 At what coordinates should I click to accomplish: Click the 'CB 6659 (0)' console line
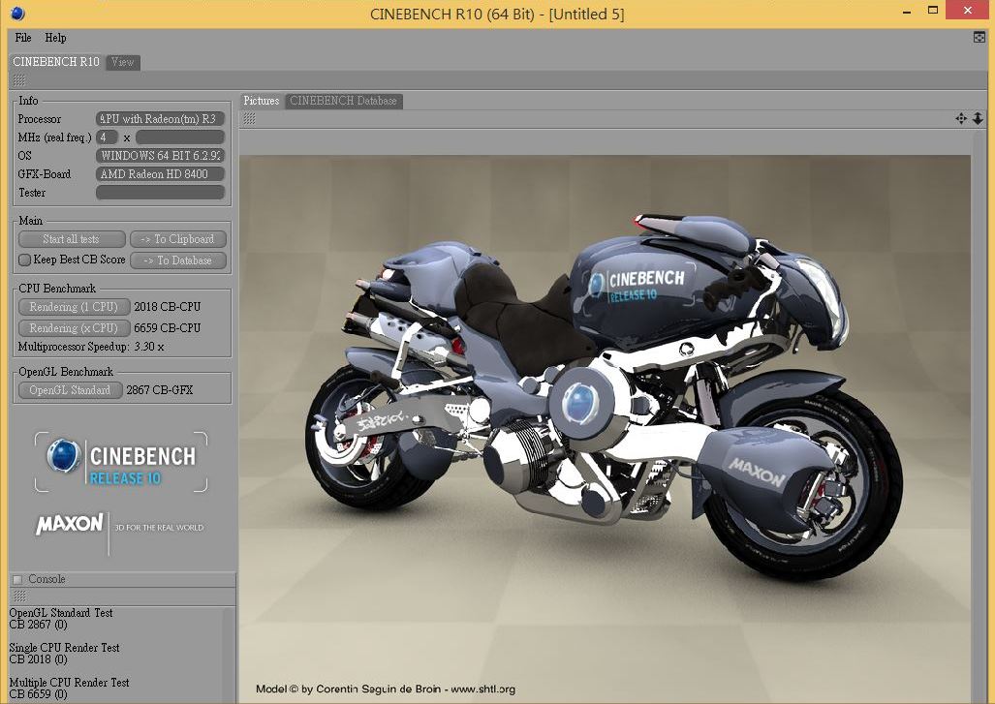point(38,694)
